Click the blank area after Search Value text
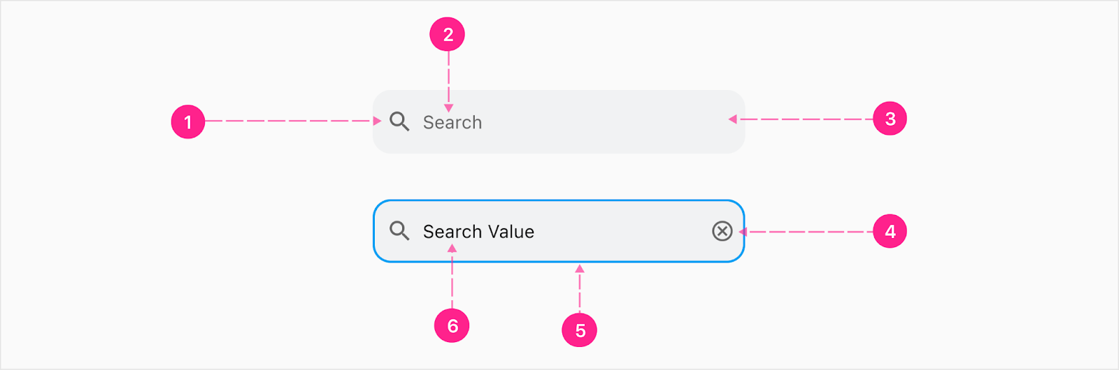Viewport: 1119px width, 370px height. (622, 231)
